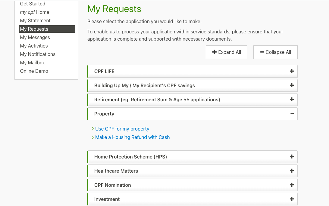This screenshot has width=329, height=206.
Task: Open Online Demo in sidebar
Action: click(34, 71)
